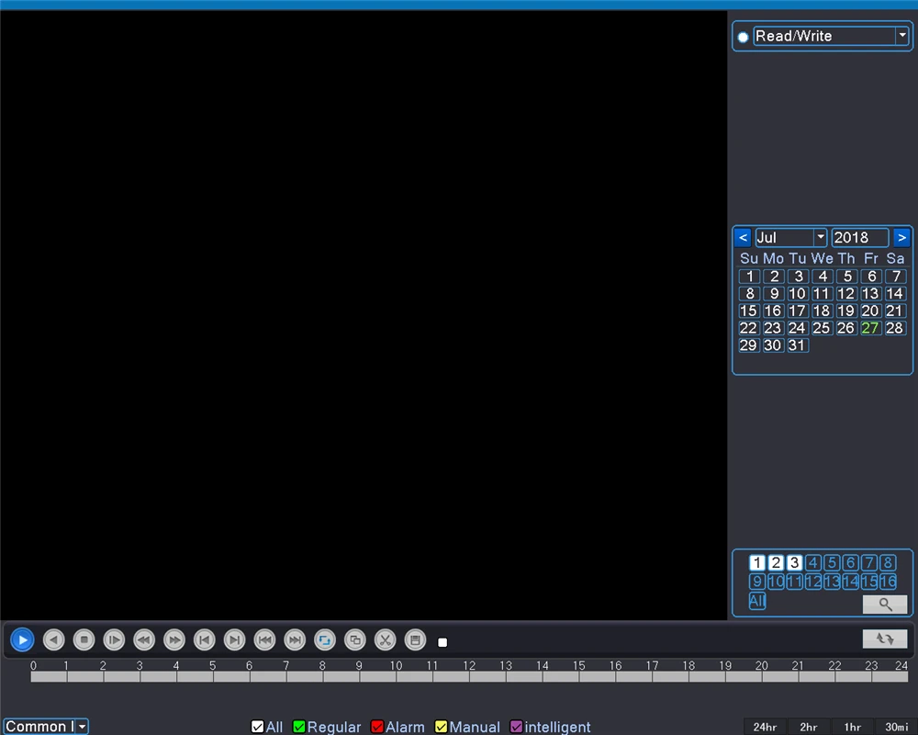
Task: Select July 27 highlighted in green
Action: pos(870,328)
